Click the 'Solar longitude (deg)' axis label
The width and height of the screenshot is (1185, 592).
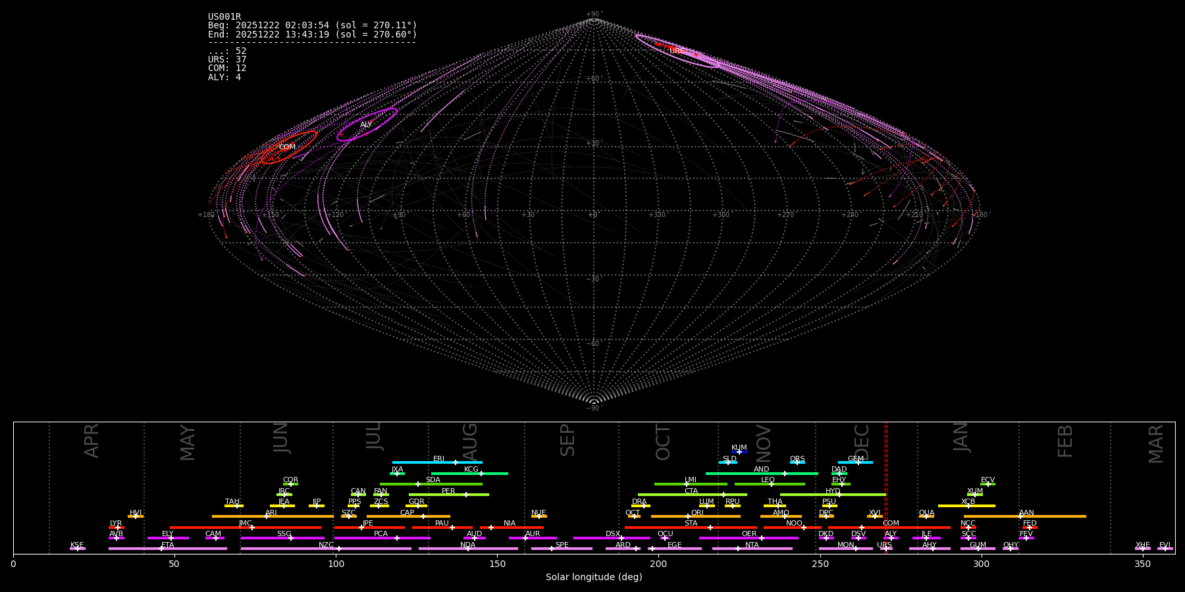click(x=594, y=577)
